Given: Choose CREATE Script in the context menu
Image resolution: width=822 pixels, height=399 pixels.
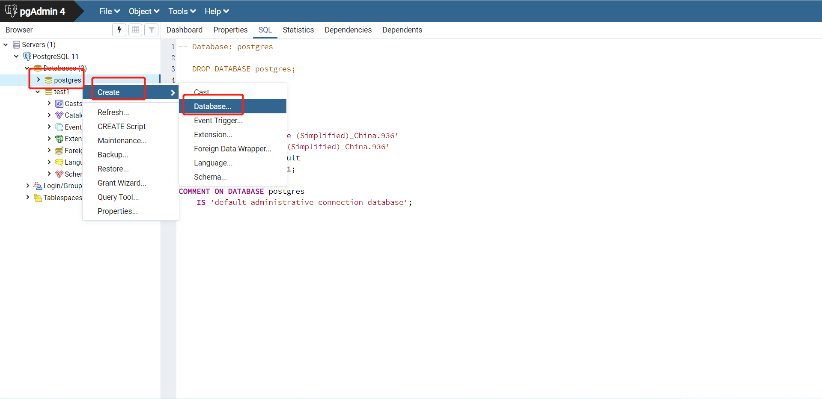Looking at the screenshot, I should click(x=131, y=127).
